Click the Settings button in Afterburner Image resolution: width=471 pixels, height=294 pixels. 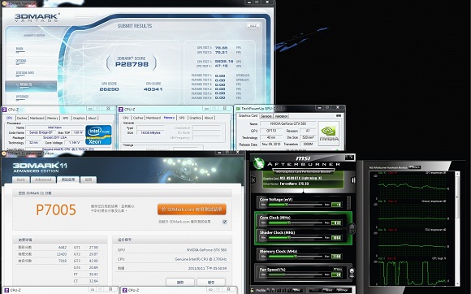[342, 291]
